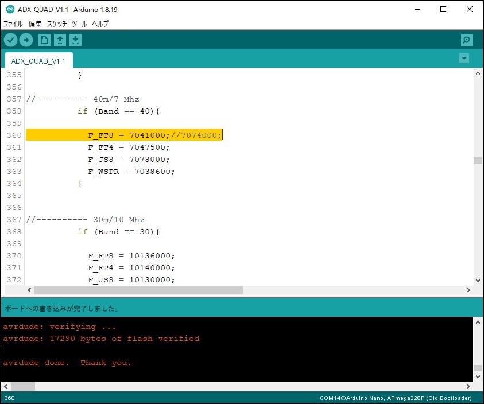Screen dimensions: 484x404
Task: Open a sketch using the up-arrow icon
Action: [60, 40]
